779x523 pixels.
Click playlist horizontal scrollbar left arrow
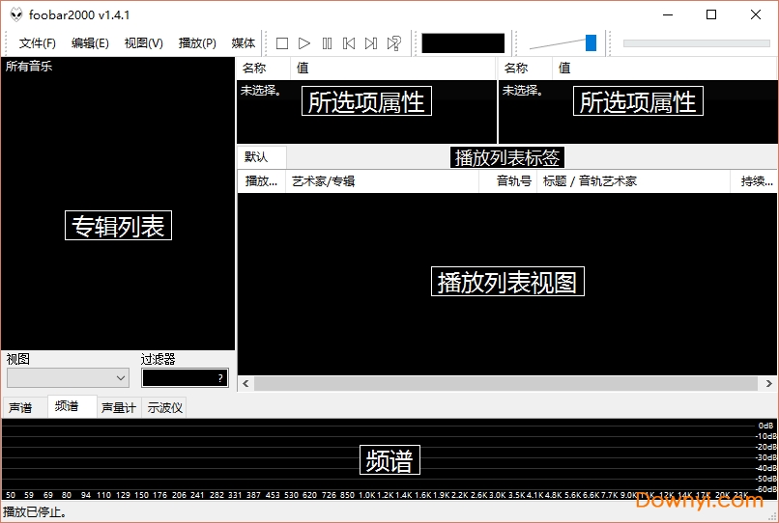(245, 384)
